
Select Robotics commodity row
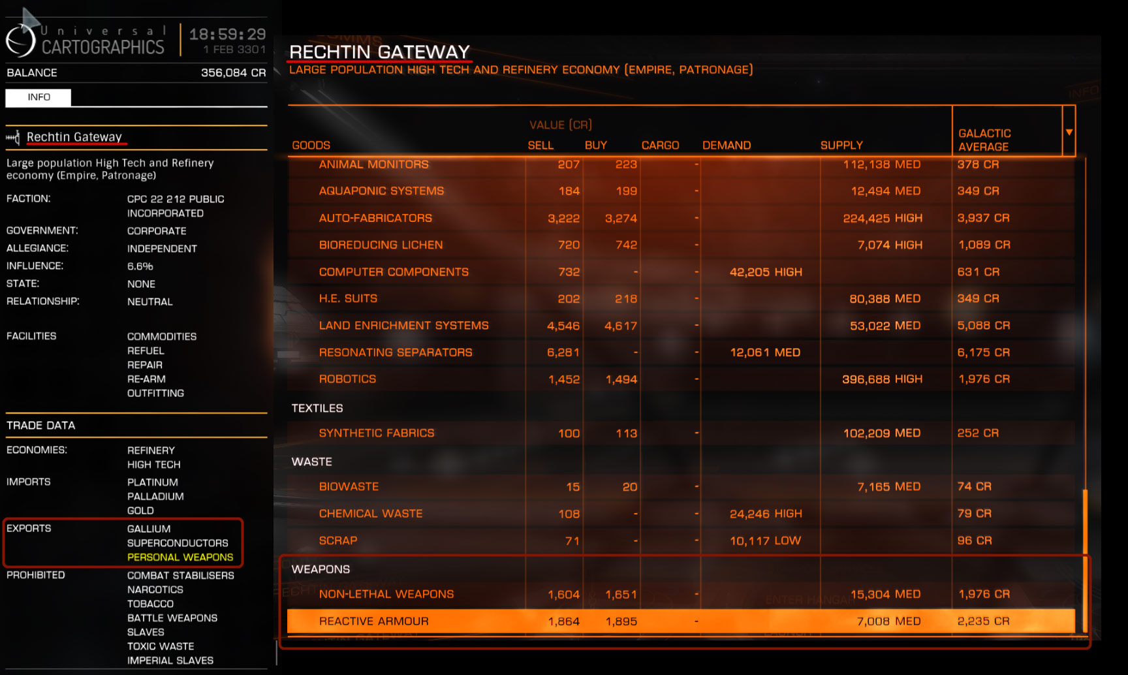681,379
